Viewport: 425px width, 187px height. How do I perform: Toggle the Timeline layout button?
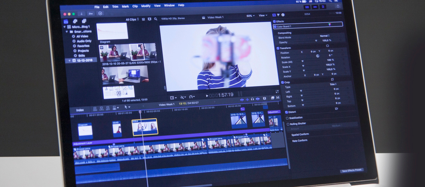coord(314,7)
